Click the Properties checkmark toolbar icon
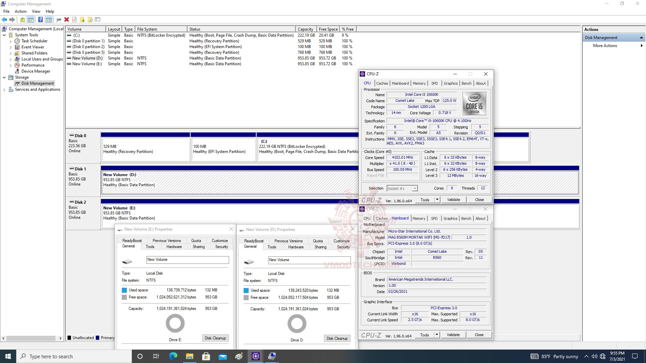Screen dimensions: 646x363 coord(74,19)
